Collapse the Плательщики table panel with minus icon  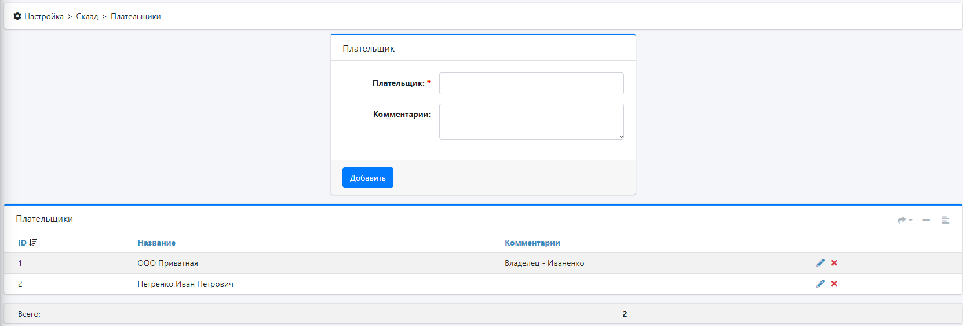click(926, 220)
